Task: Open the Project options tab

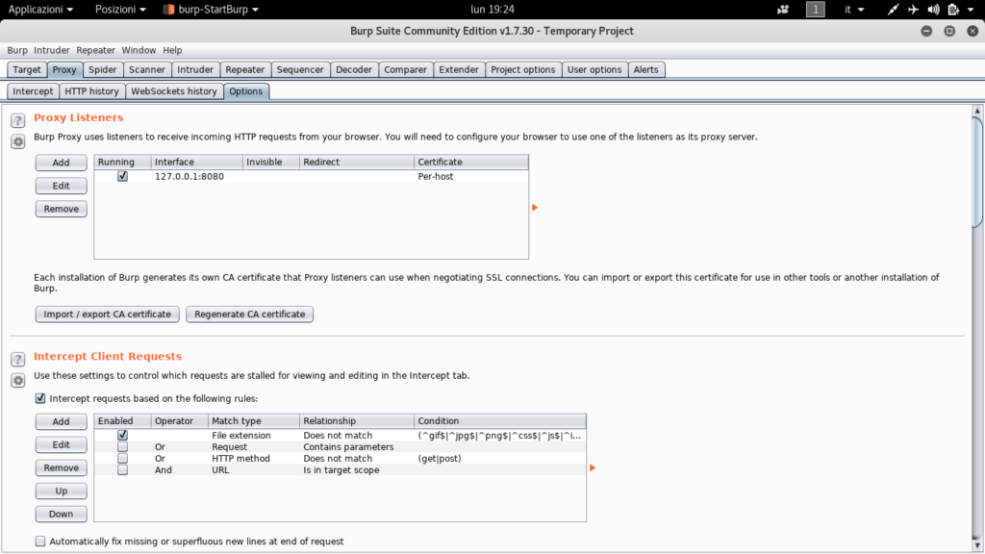Action: coord(522,69)
